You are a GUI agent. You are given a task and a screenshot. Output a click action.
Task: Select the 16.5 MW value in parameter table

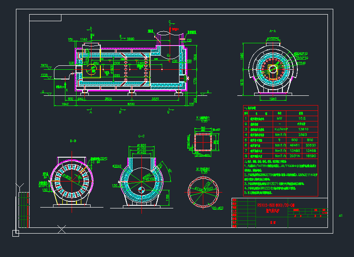click(303, 118)
